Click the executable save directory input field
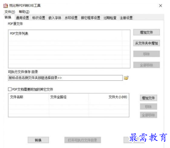This screenshot has width=170, height=148. pos(65,78)
